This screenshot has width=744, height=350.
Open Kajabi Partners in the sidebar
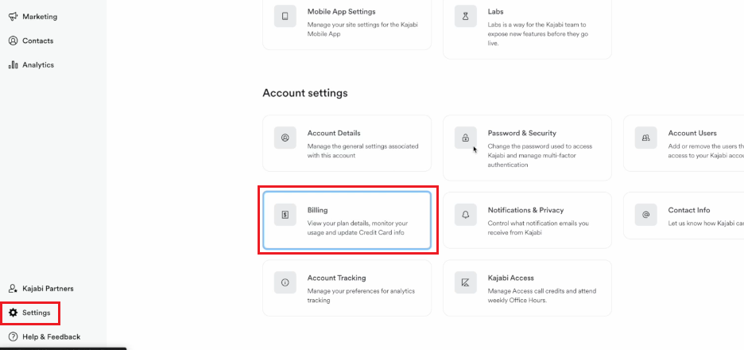(48, 289)
